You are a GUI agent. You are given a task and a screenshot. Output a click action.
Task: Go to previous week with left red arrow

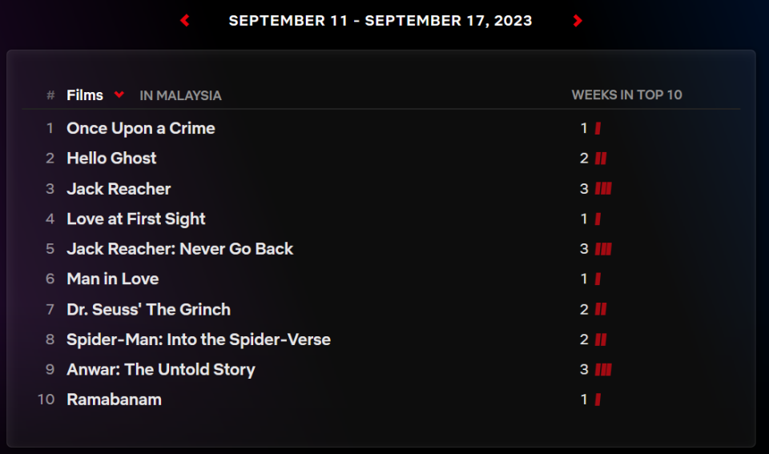pyautogui.click(x=185, y=21)
